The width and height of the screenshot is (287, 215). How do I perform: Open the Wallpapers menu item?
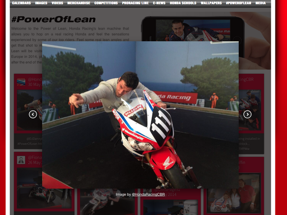tap(211, 3)
